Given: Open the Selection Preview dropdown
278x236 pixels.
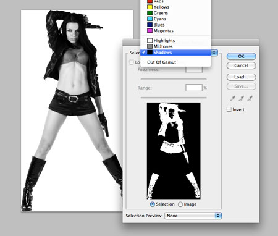Looking at the screenshot, I should [193, 216].
